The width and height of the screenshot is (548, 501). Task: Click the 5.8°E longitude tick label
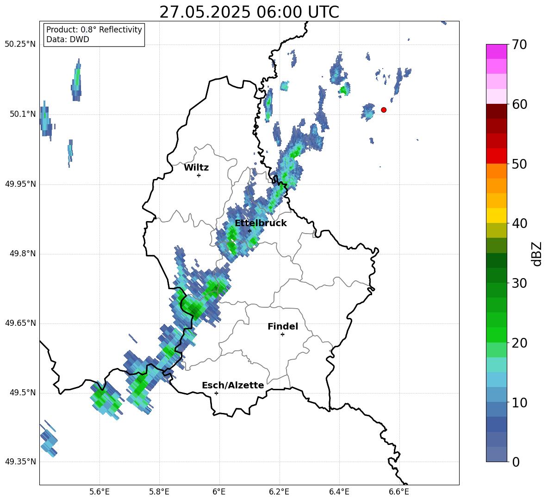click(159, 492)
